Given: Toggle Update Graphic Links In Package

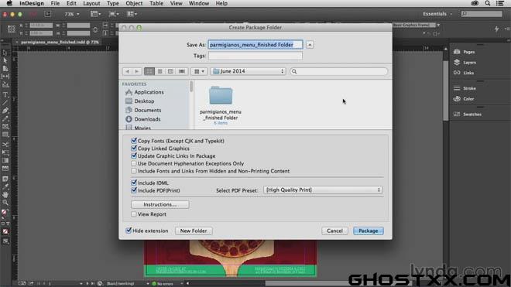Looking at the screenshot, I should (x=134, y=155).
